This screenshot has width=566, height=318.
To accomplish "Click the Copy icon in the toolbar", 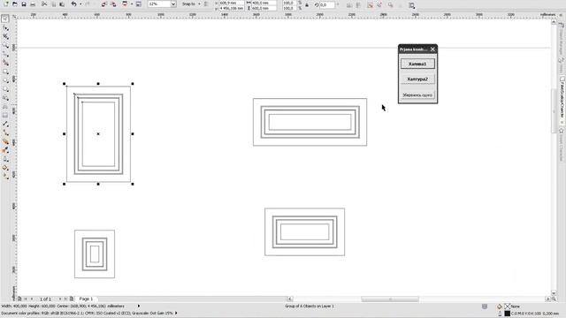I will click(53, 4).
